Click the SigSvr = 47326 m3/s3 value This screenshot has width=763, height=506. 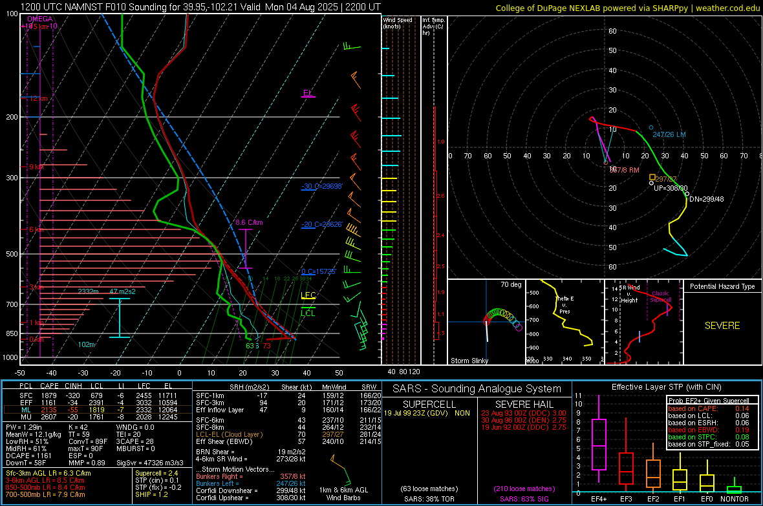(x=150, y=463)
